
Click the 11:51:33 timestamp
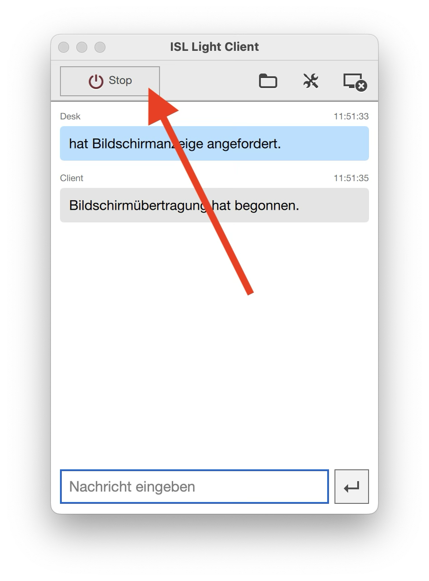[351, 116]
